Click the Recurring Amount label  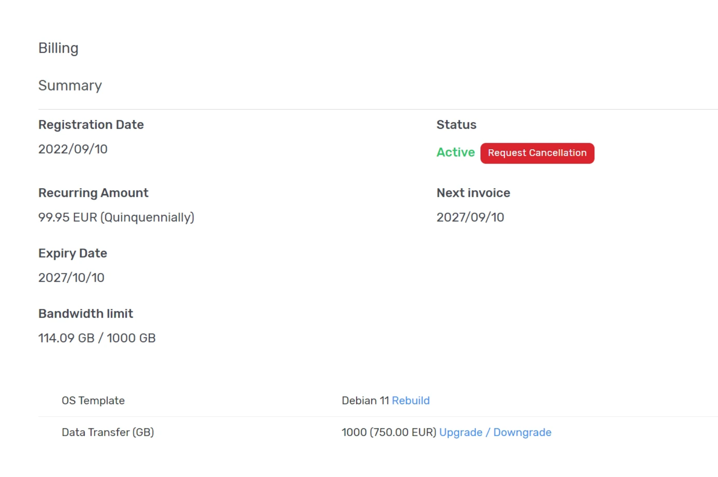93,193
